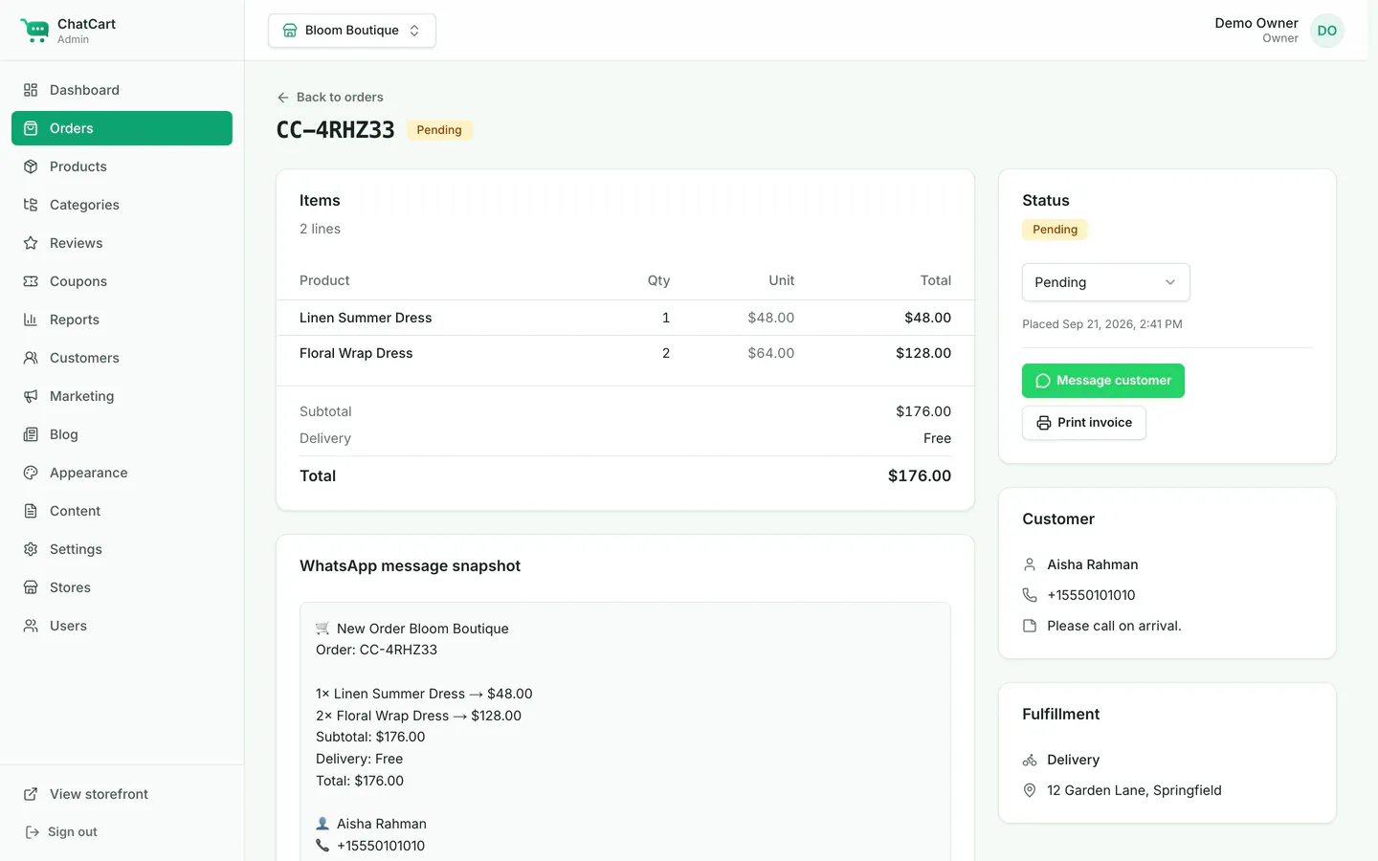Image resolution: width=1378 pixels, height=861 pixels.
Task: Open the Bloom Boutique store switcher
Action: click(352, 31)
